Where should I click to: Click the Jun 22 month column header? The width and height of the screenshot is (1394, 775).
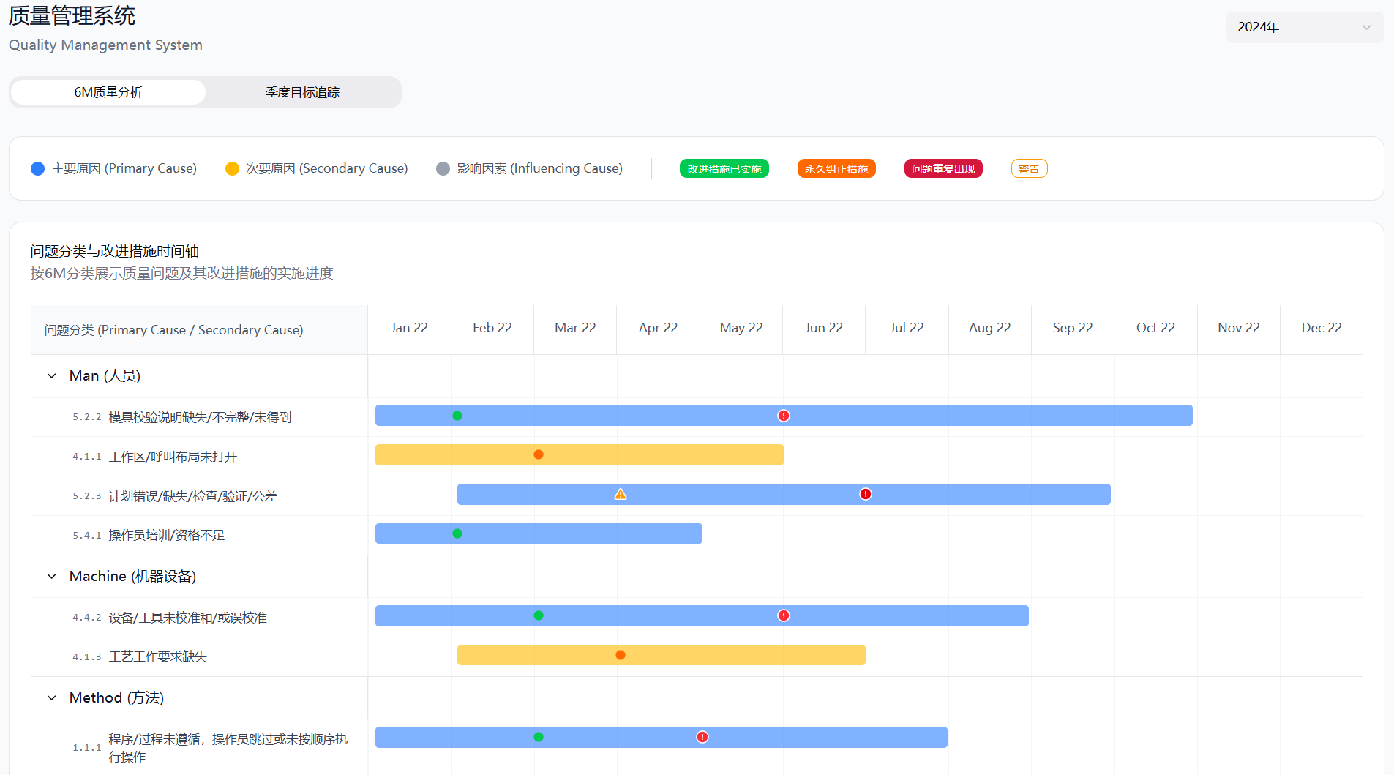pos(823,328)
